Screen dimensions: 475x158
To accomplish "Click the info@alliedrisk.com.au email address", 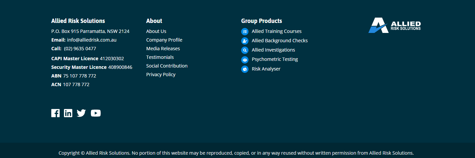I will click(x=92, y=40).
